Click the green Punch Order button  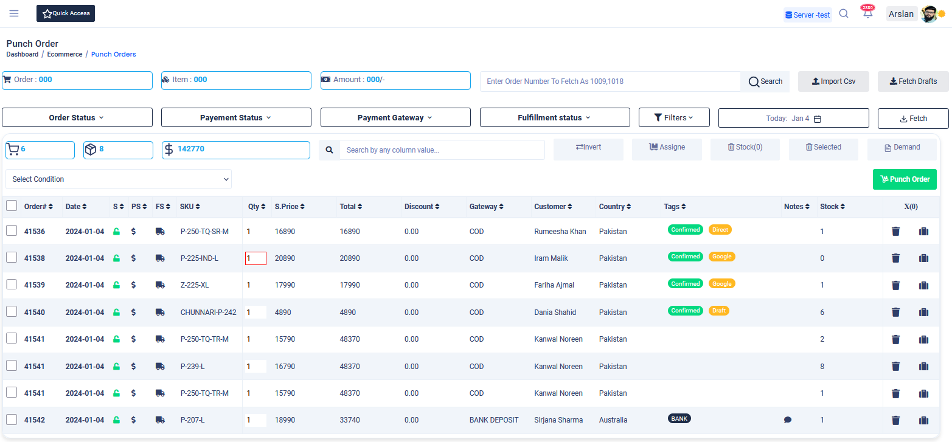pyautogui.click(x=905, y=179)
